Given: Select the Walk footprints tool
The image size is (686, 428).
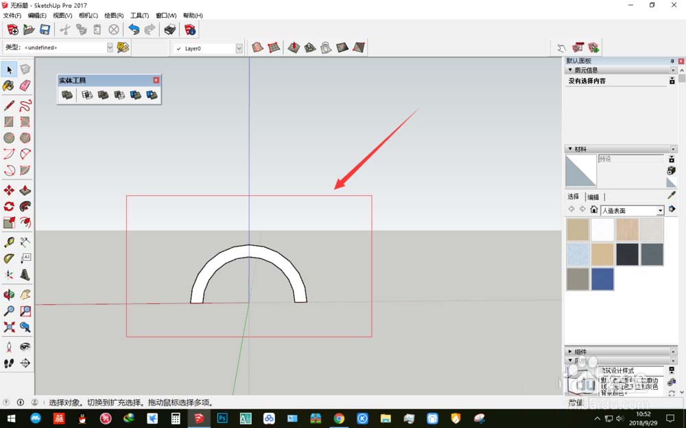Looking at the screenshot, I should point(9,363).
